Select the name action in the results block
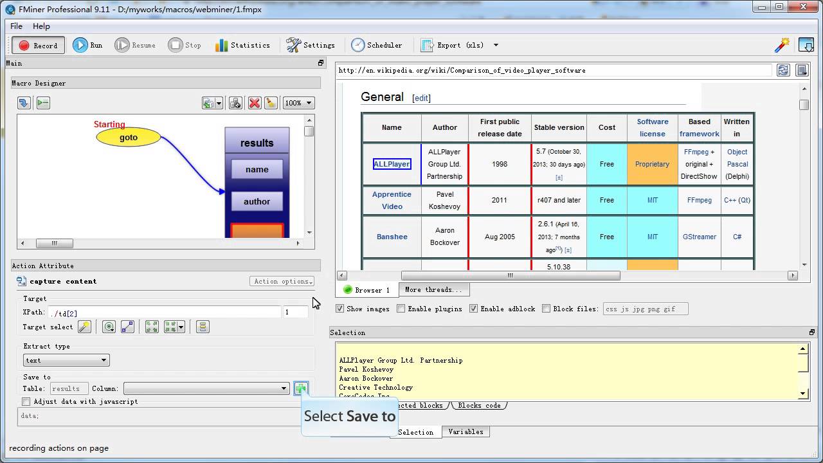The width and height of the screenshot is (823, 463). 257,169
